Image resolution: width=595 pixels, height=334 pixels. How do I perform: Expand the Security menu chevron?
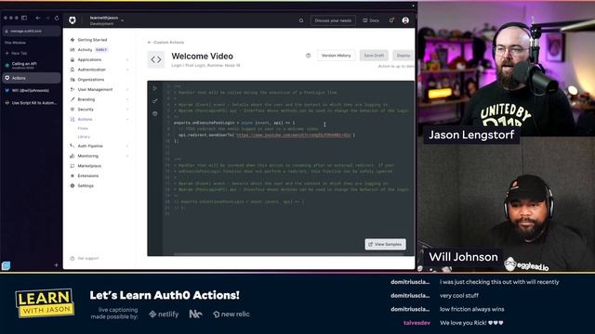[127, 109]
